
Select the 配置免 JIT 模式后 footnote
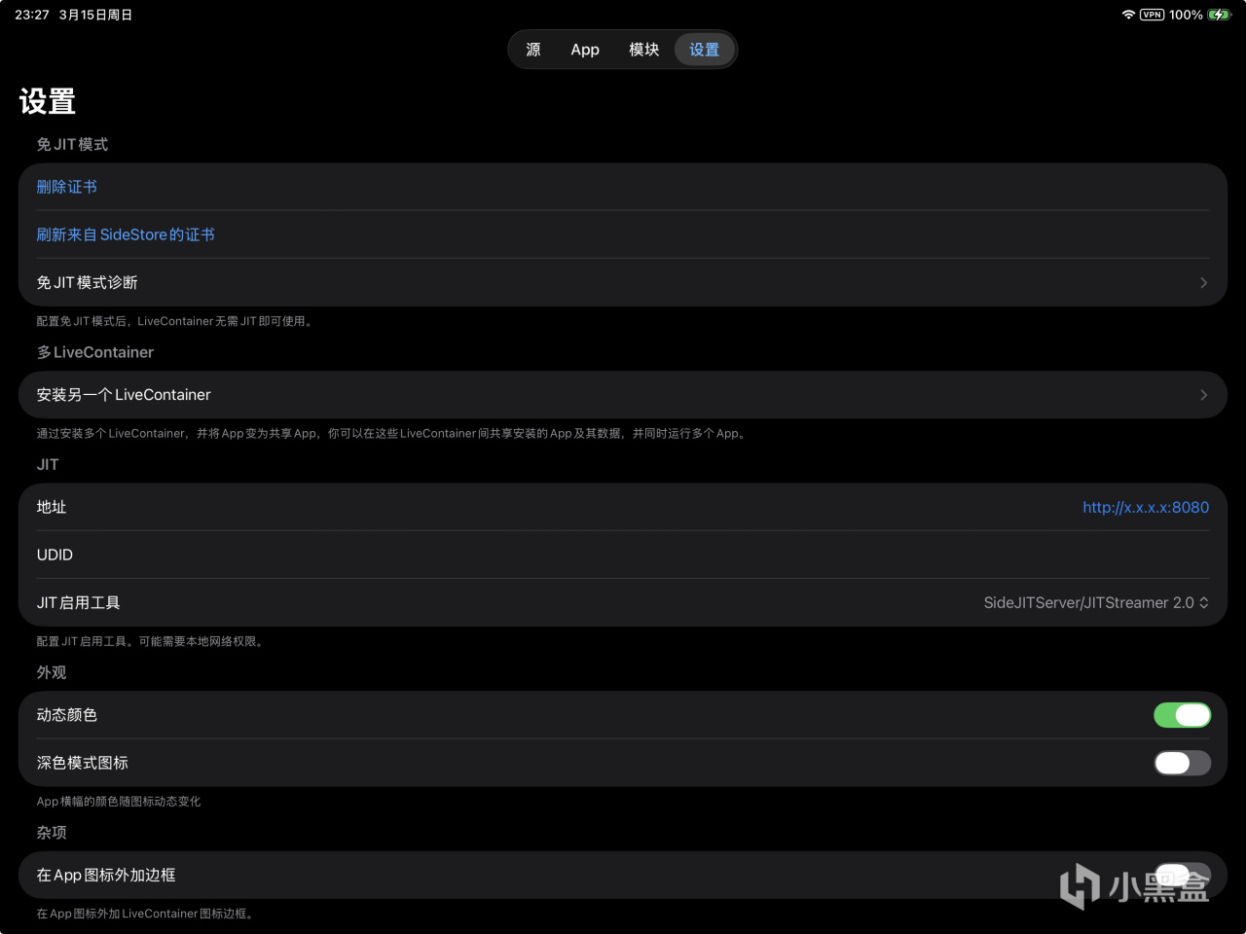coord(175,321)
